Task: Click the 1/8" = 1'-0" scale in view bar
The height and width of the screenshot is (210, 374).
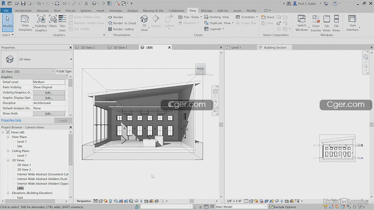Action: pos(235,201)
